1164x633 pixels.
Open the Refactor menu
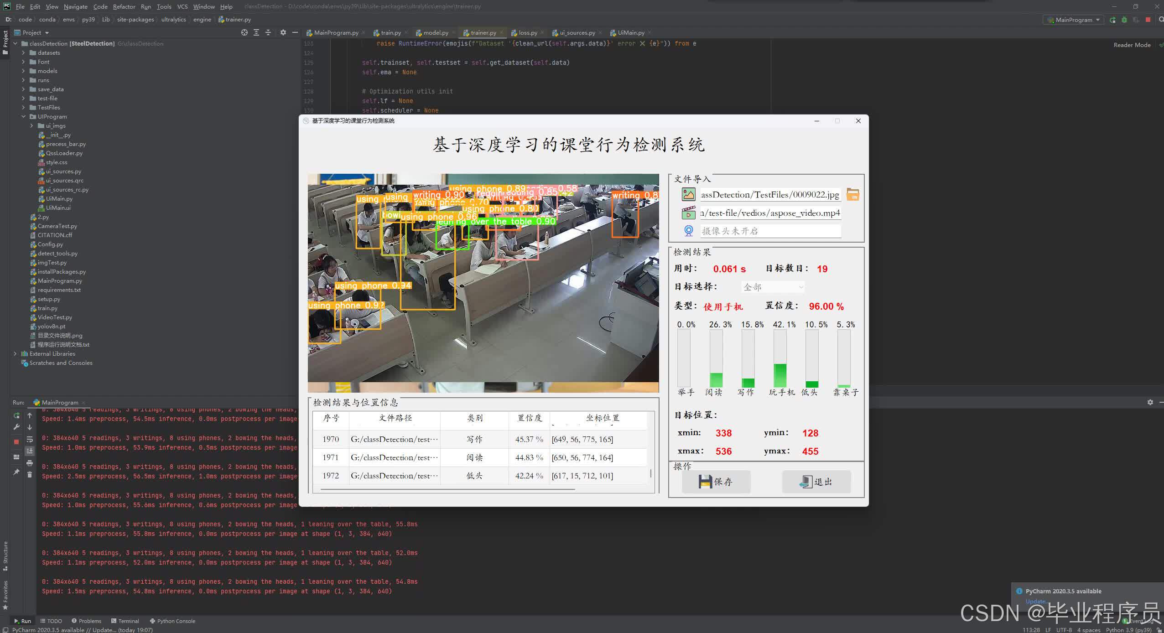[124, 6]
